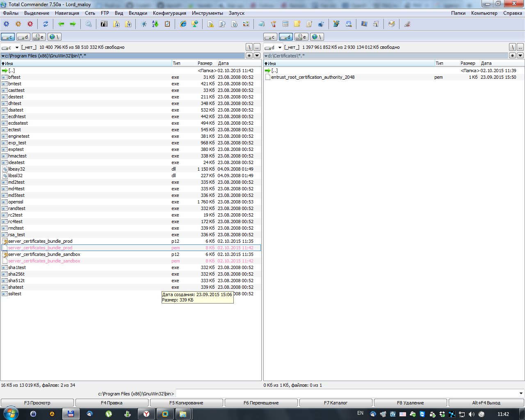Click the green back arrow in toolbar
Screen dimensions: 525x420
pos(61,24)
